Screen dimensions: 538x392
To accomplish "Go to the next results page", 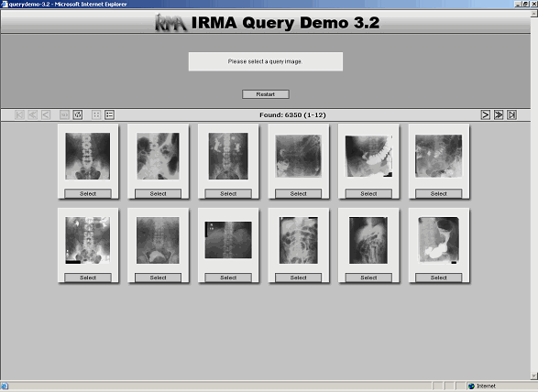I will pyautogui.click(x=485, y=114).
